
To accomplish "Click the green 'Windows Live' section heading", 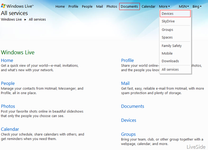I will 18,52.
